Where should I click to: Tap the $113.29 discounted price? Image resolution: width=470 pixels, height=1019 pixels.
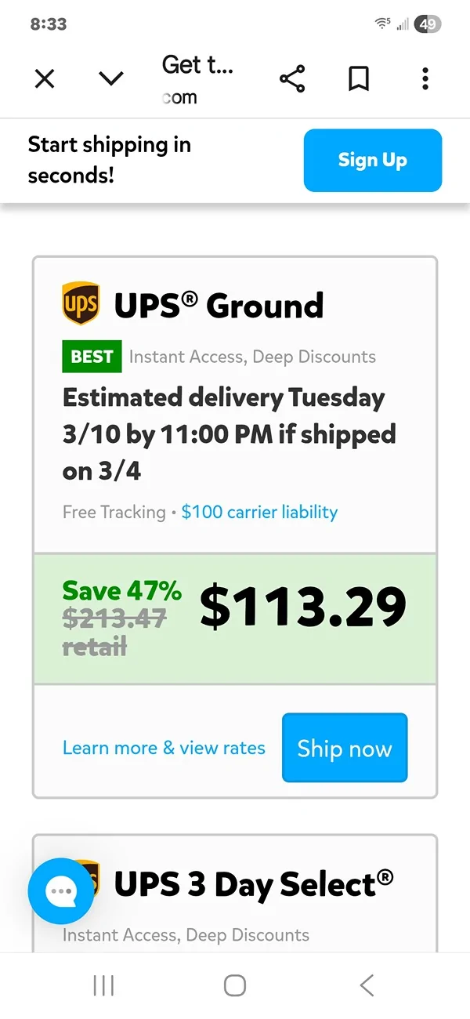[x=303, y=607]
